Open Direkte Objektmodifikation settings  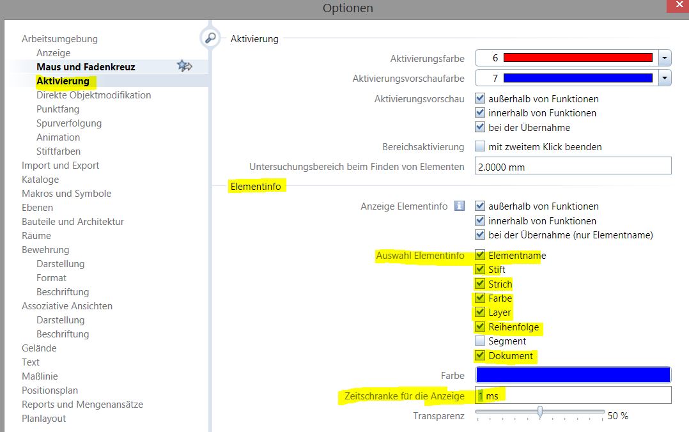(94, 95)
